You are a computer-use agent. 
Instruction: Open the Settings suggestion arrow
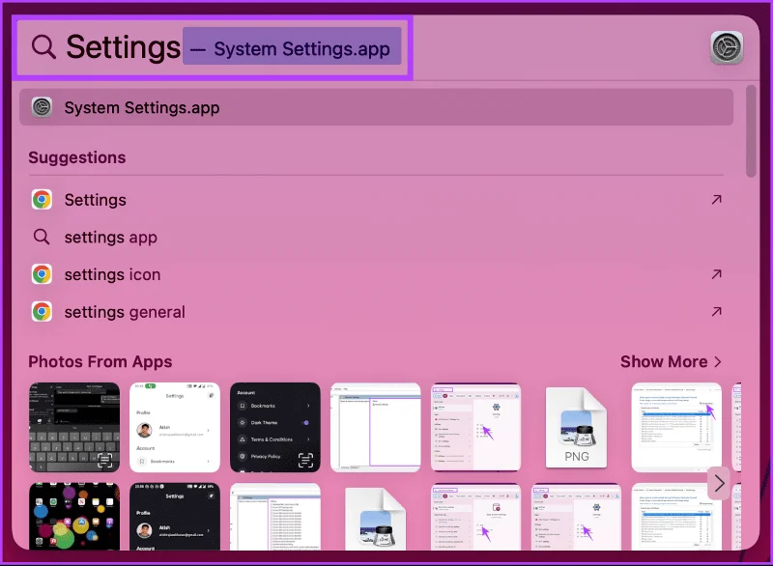716,200
